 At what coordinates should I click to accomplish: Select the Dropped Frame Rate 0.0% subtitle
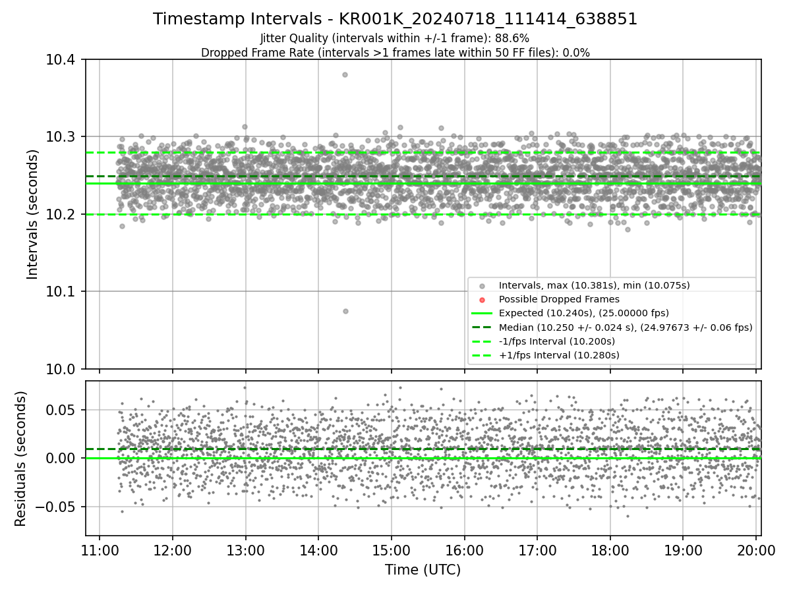(395, 53)
